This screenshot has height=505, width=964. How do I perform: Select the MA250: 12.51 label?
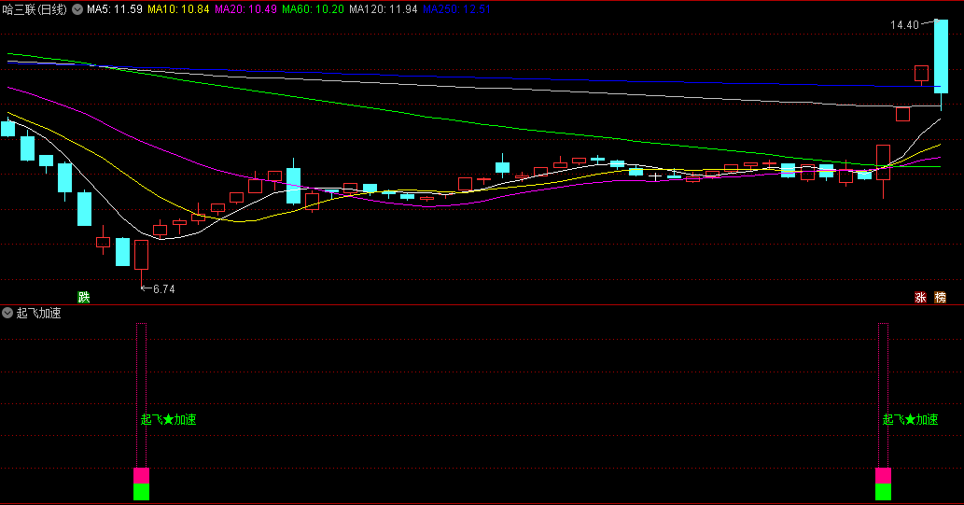(x=456, y=9)
